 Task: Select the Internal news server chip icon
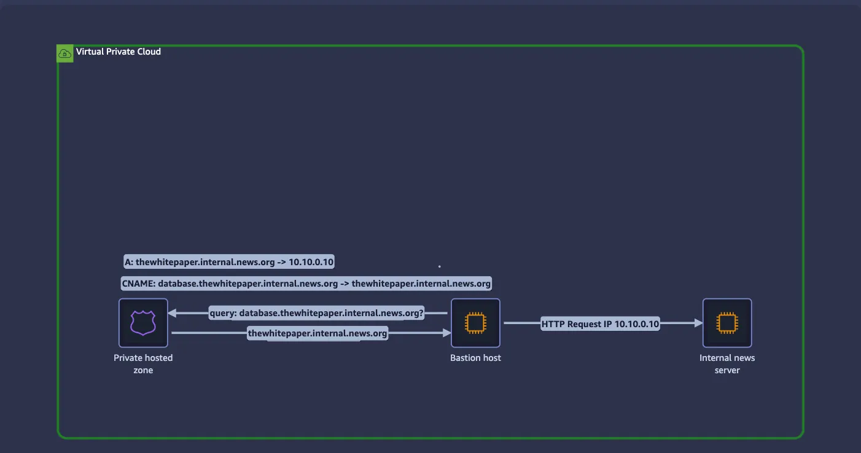point(727,323)
